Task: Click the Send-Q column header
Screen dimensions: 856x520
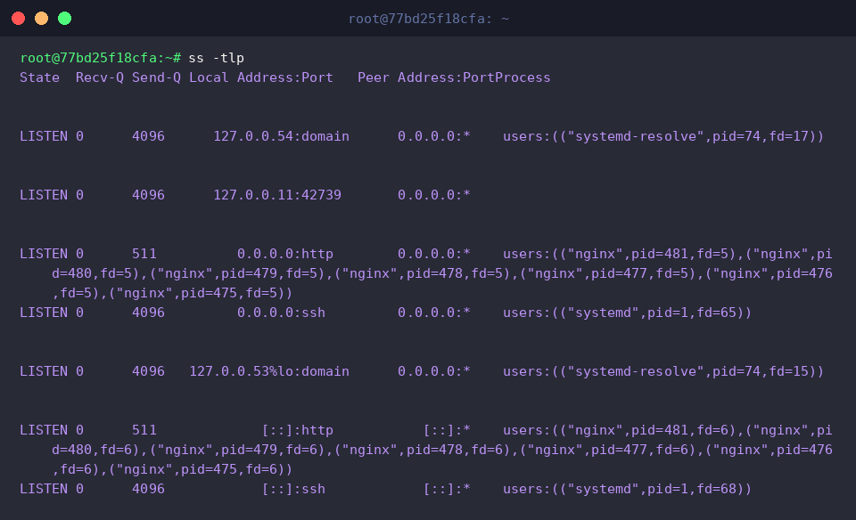Action: (x=156, y=77)
